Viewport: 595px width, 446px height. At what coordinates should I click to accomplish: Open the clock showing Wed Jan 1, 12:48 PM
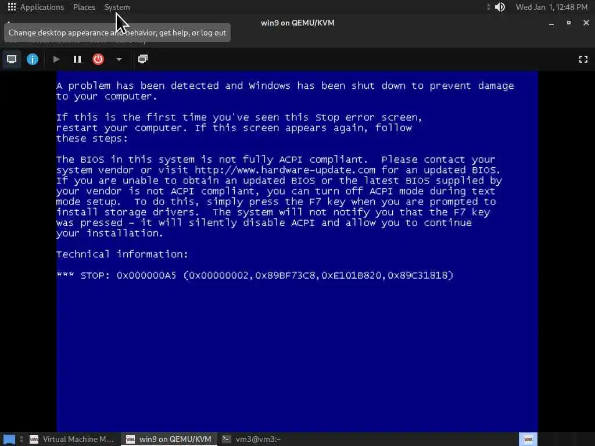tap(551, 7)
